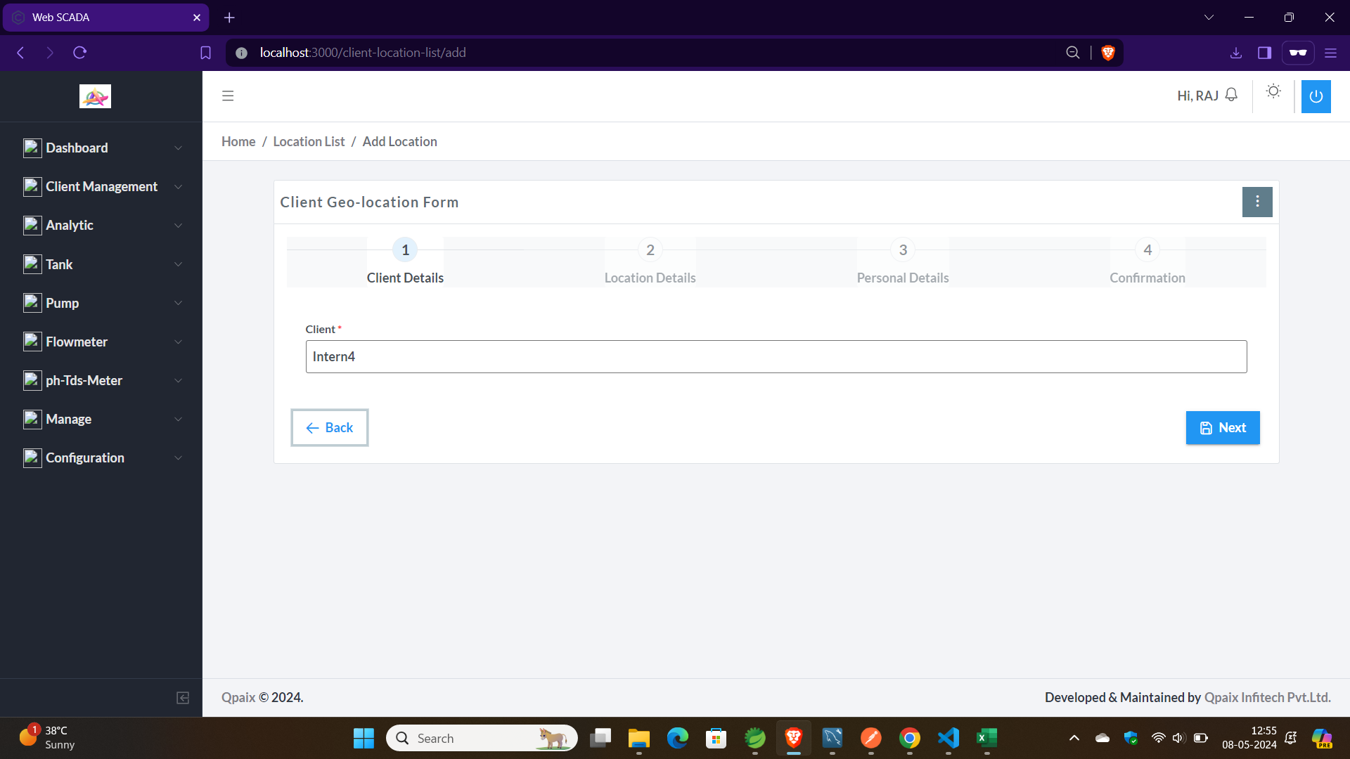The image size is (1350, 759).
Task: Open the Location List breadcrumb link
Action: [x=309, y=142]
